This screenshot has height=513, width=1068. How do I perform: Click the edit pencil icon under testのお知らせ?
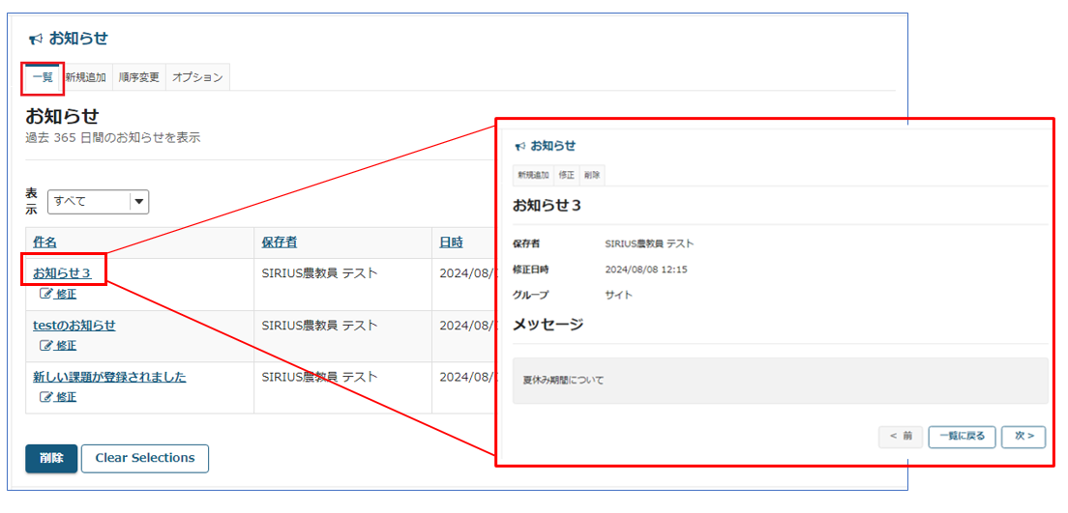46,346
